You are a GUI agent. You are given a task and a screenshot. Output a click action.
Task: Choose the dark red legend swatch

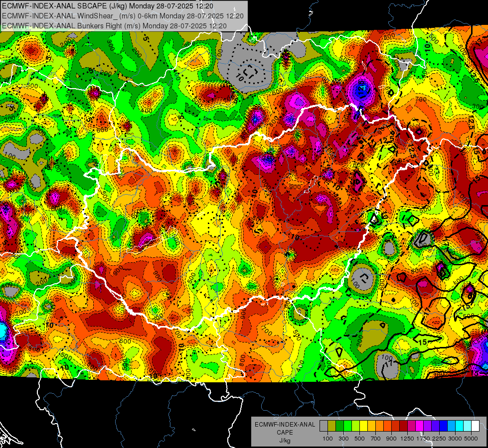click(x=404, y=426)
